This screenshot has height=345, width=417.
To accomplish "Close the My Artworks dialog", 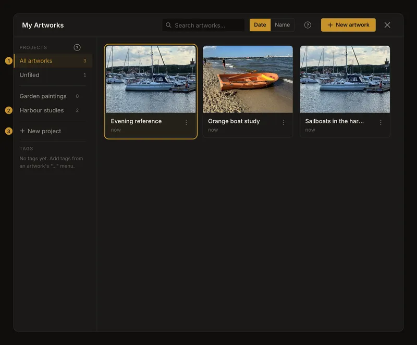I will 387,25.
